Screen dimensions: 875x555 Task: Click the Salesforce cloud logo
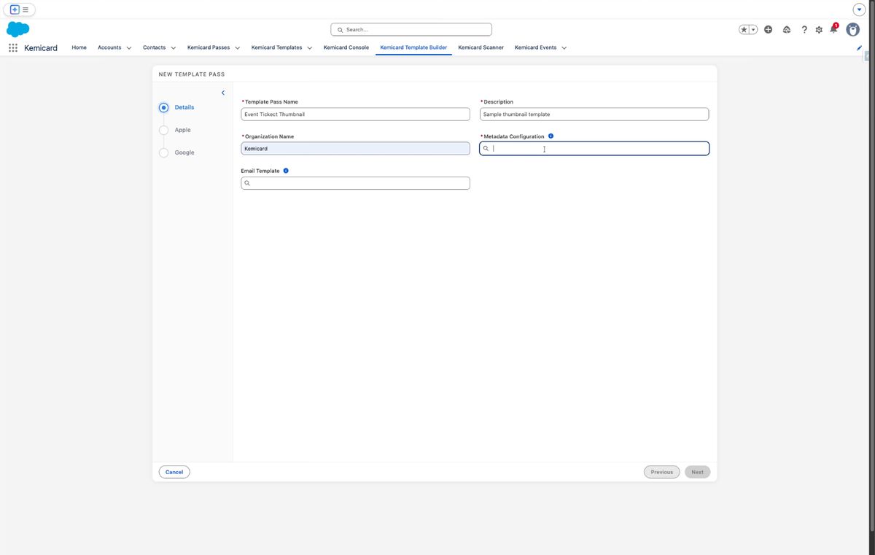tap(17, 29)
